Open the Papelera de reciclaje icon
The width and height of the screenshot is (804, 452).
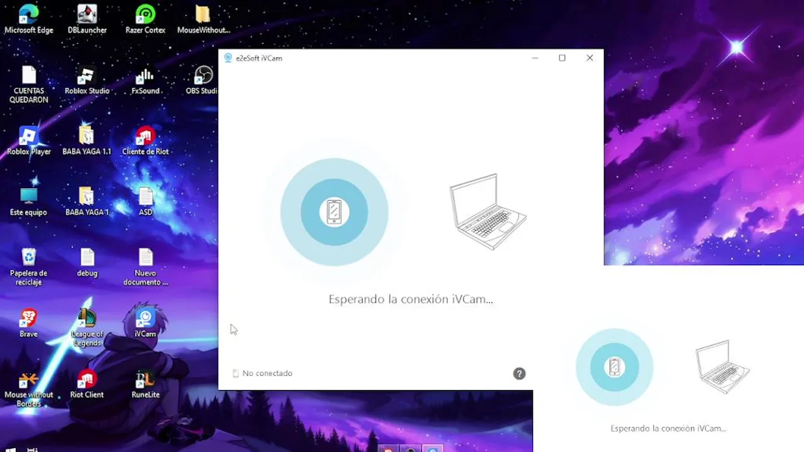click(x=28, y=267)
